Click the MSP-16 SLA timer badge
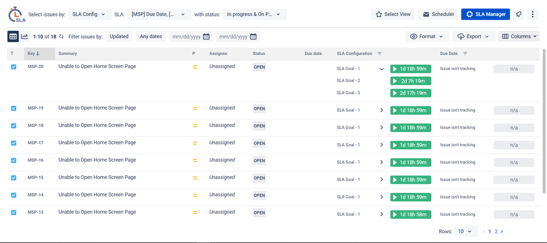The image size is (547, 243). click(x=411, y=162)
